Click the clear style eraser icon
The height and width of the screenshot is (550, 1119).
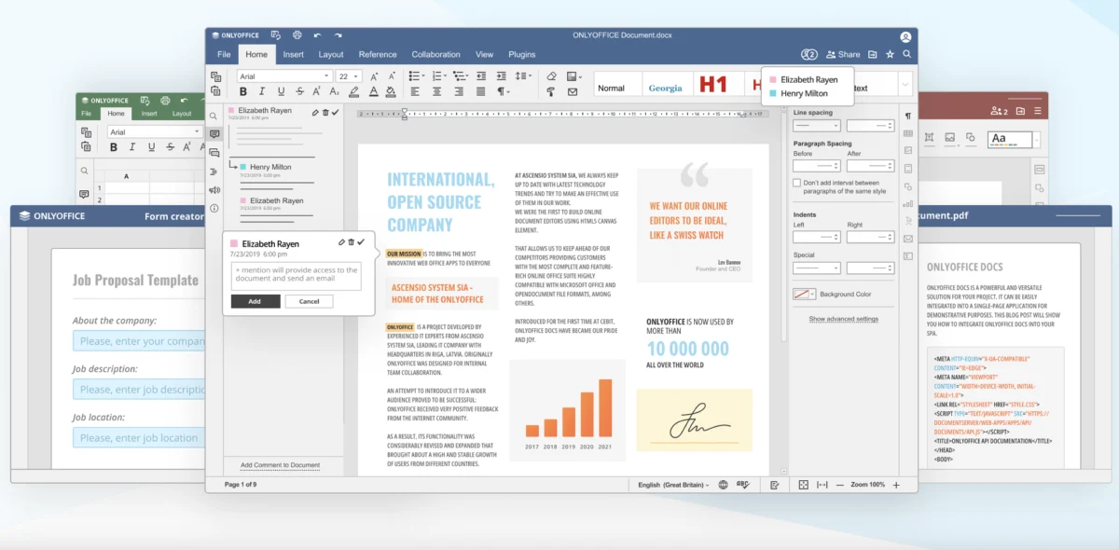click(x=551, y=76)
